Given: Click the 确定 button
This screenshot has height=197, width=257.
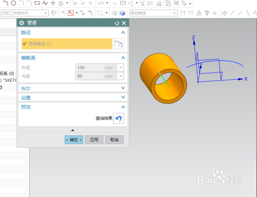Looking at the screenshot, I should click(74, 140).
